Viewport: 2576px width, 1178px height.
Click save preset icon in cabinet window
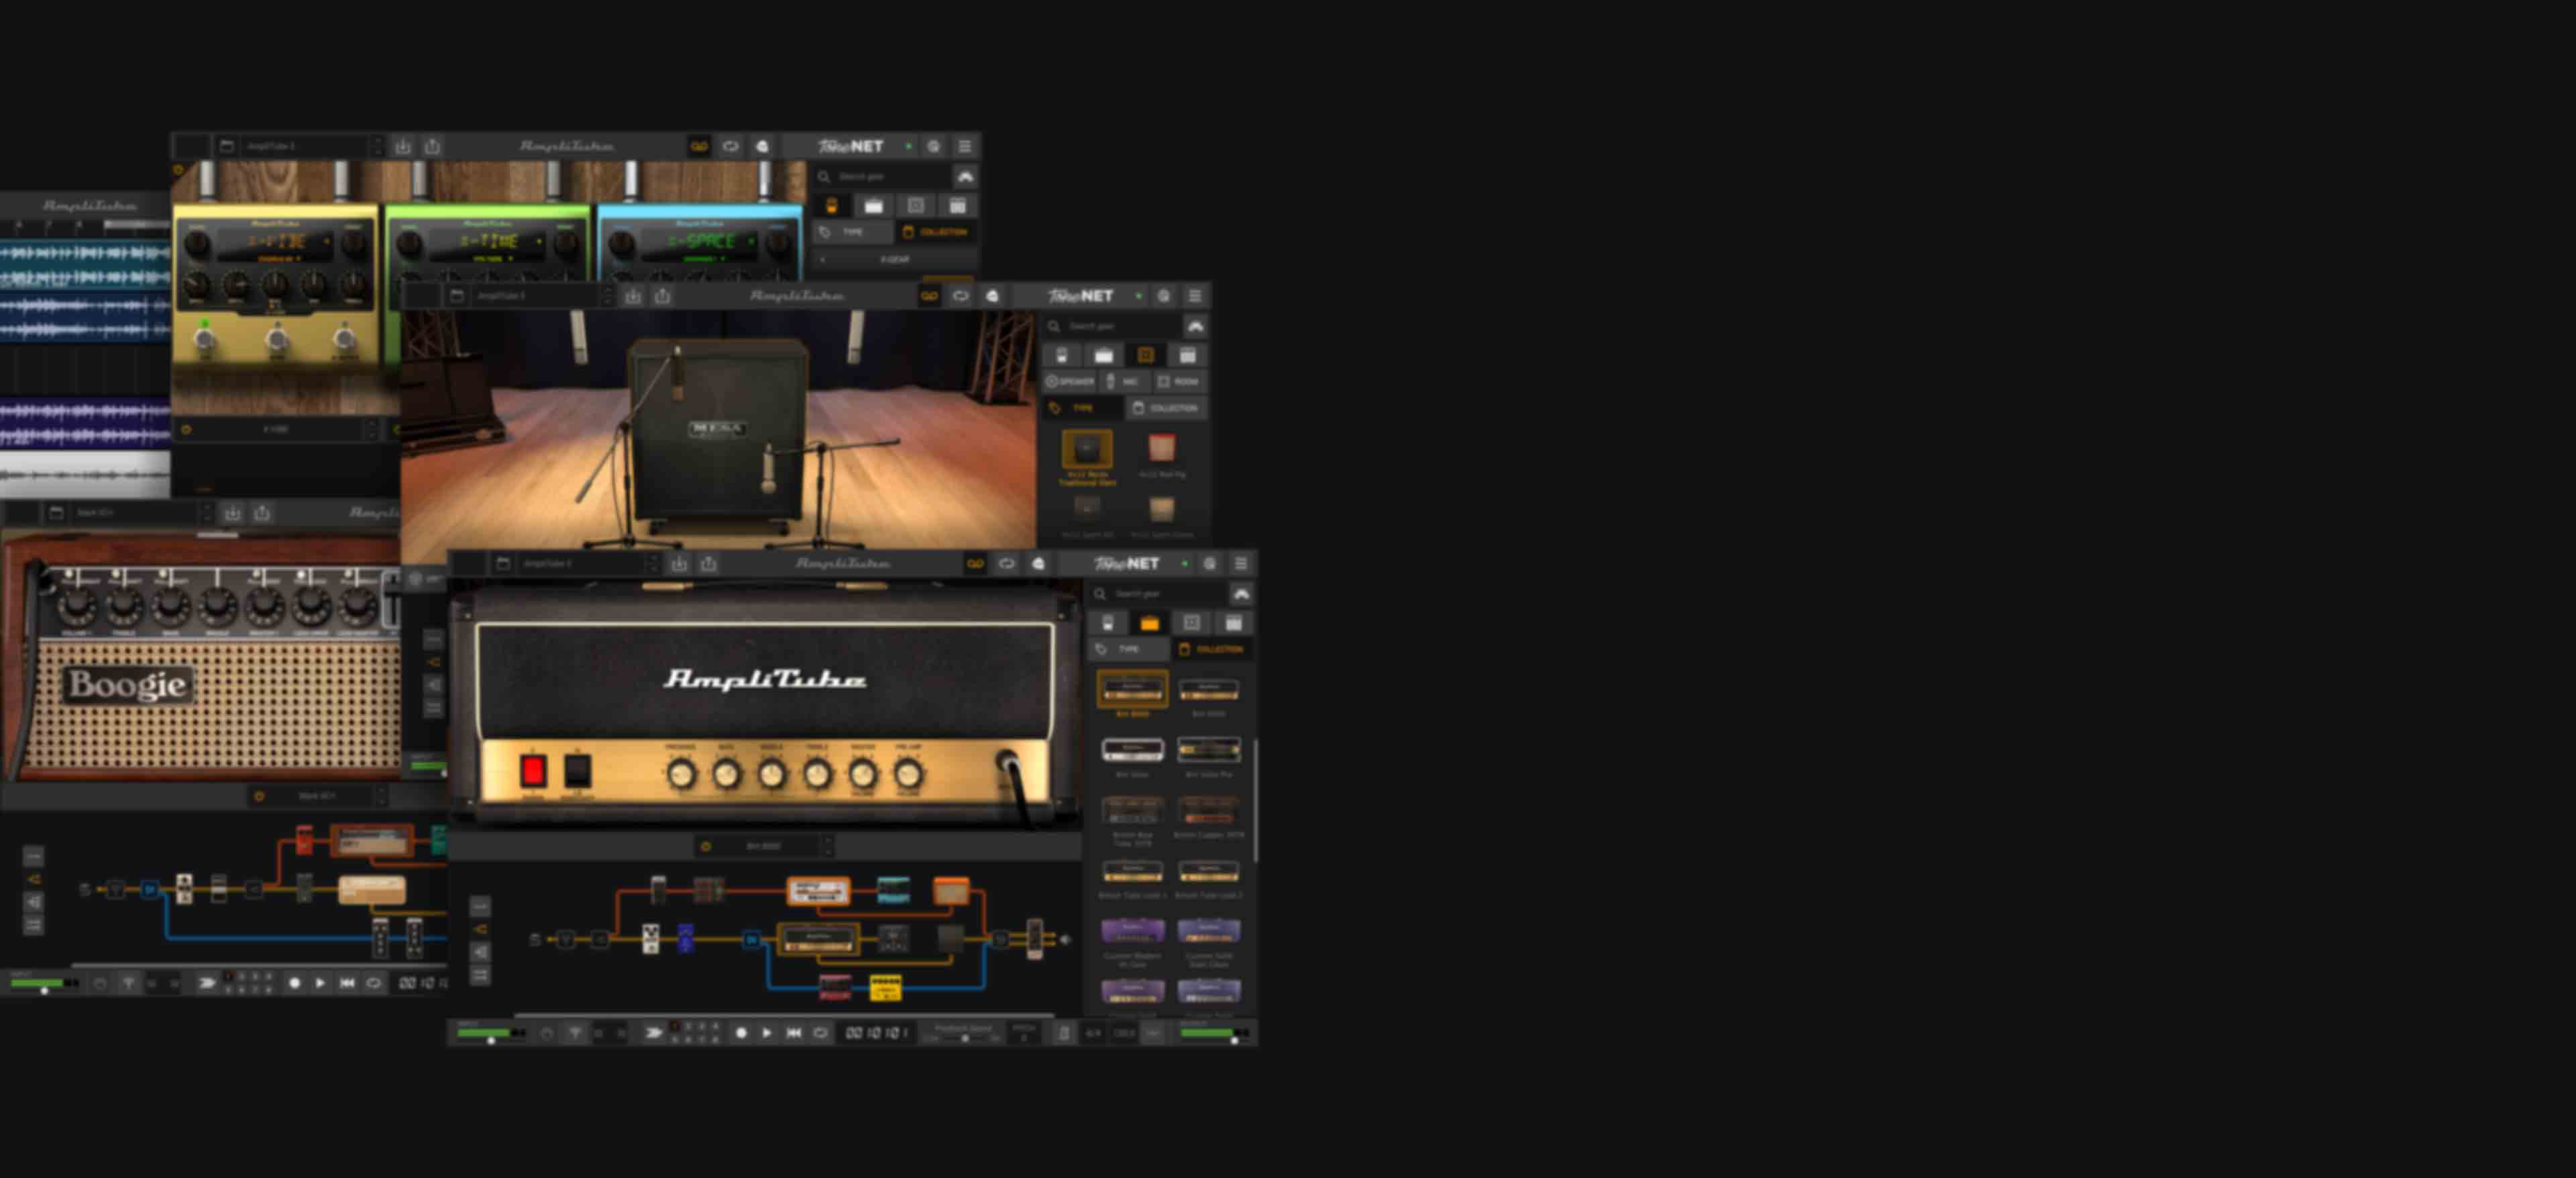point(633,296)
